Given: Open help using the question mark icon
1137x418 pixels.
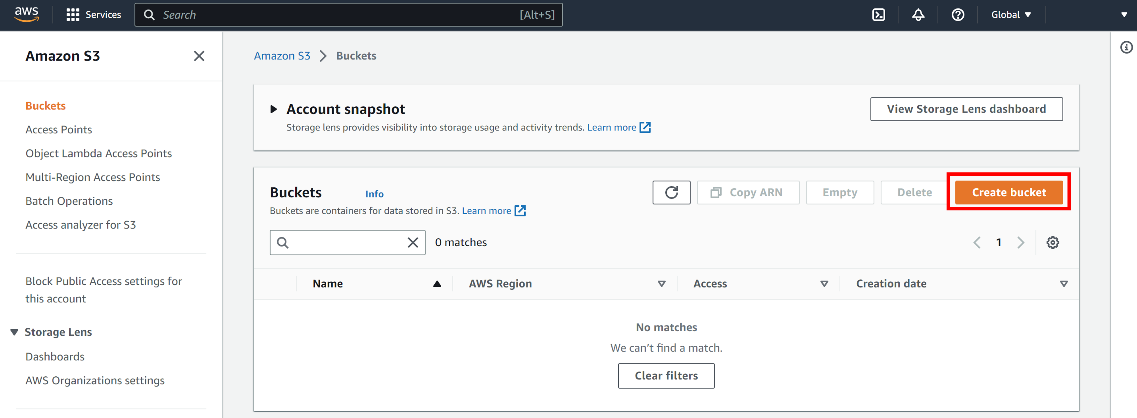Looking at the screenshot, I should pos(958,14).
